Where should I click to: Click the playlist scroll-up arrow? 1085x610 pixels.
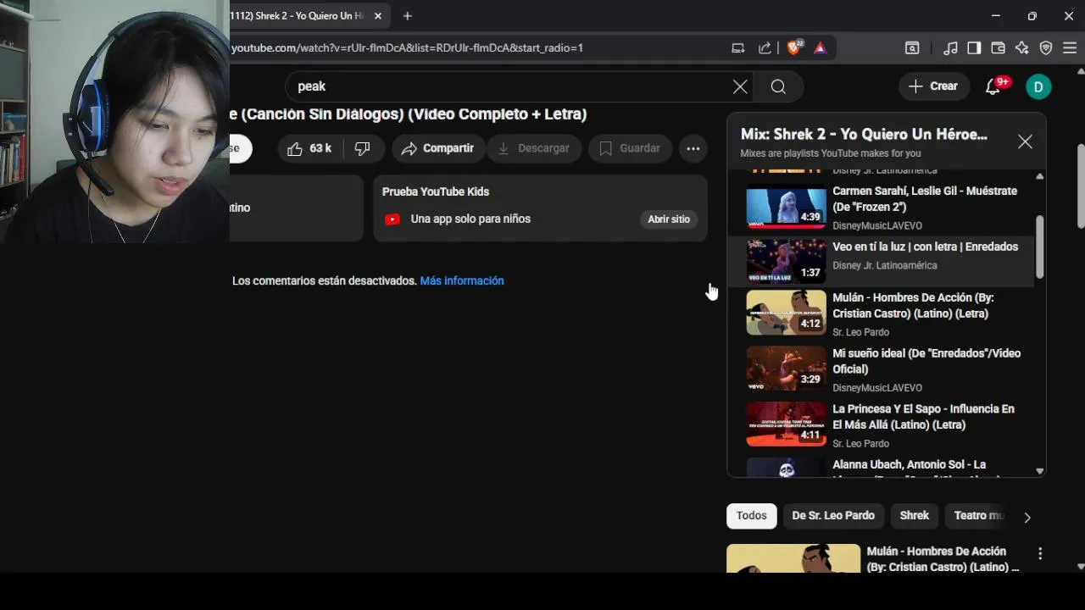click(x=1040, y=176)
